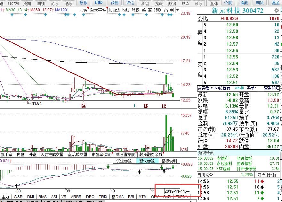Select the 外盘 sub-chart tab
The width and height of the screenshot is (282, 202).
[33, 154]
